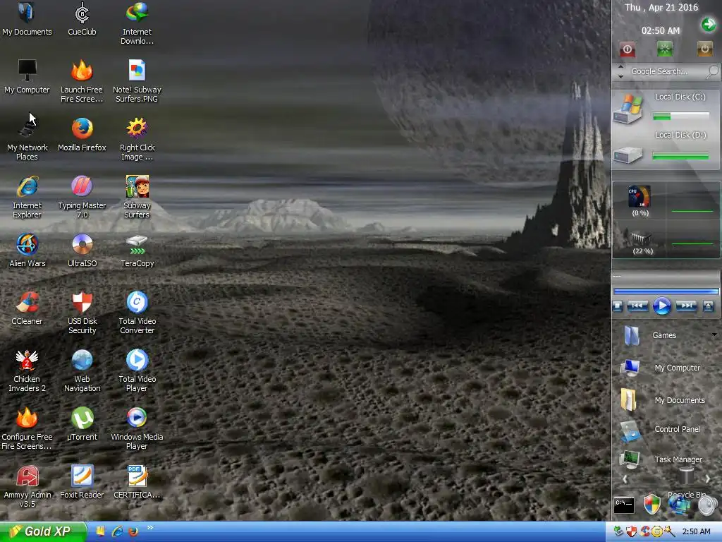Start playback with the blue play button
This screenshot has height=542, width=722.
pos(662,306)
